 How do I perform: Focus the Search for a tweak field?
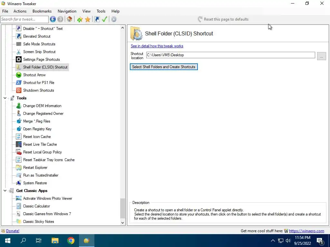click(x=24, y=19)
